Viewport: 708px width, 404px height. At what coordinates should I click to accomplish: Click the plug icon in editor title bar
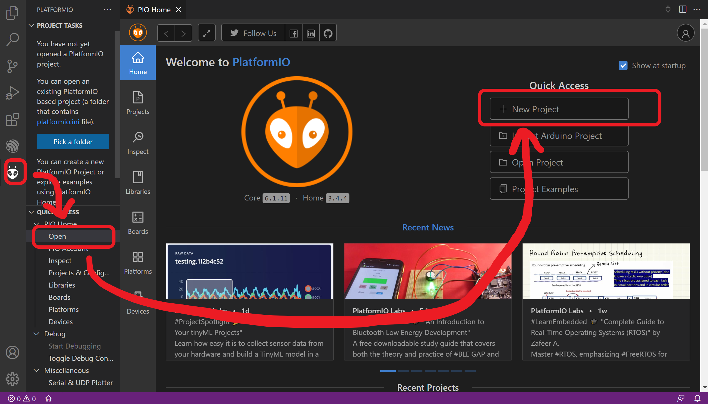point(668,9)
